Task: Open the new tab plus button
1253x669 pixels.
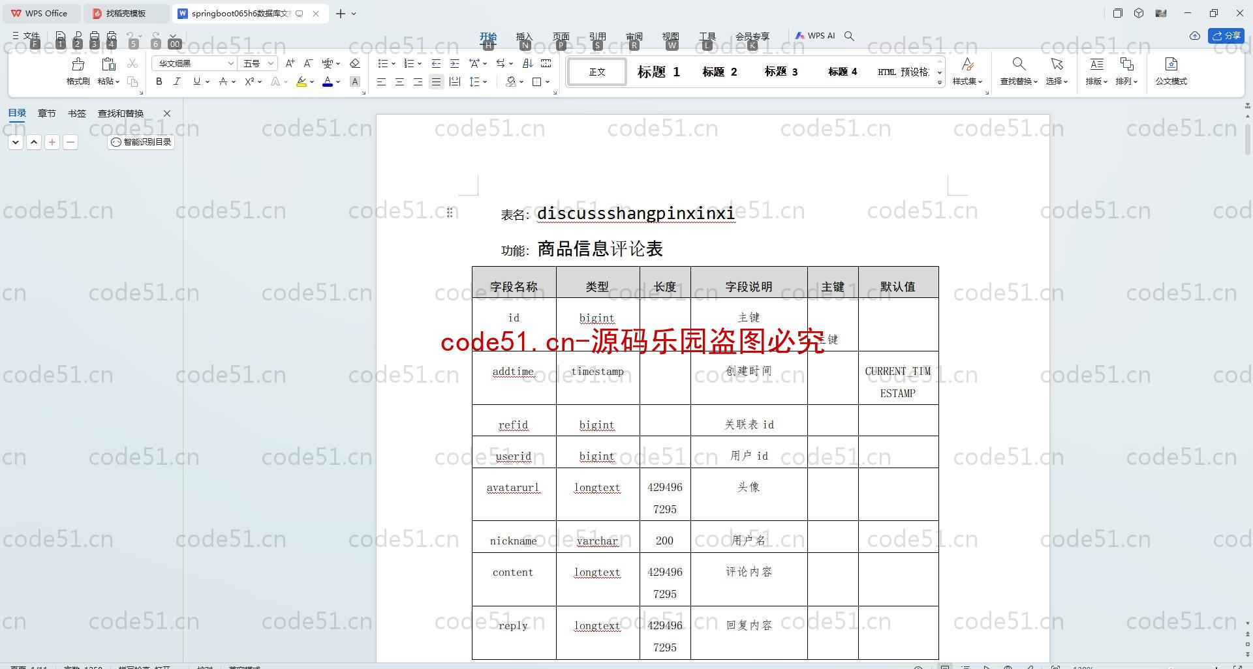Action: (340, 13)
